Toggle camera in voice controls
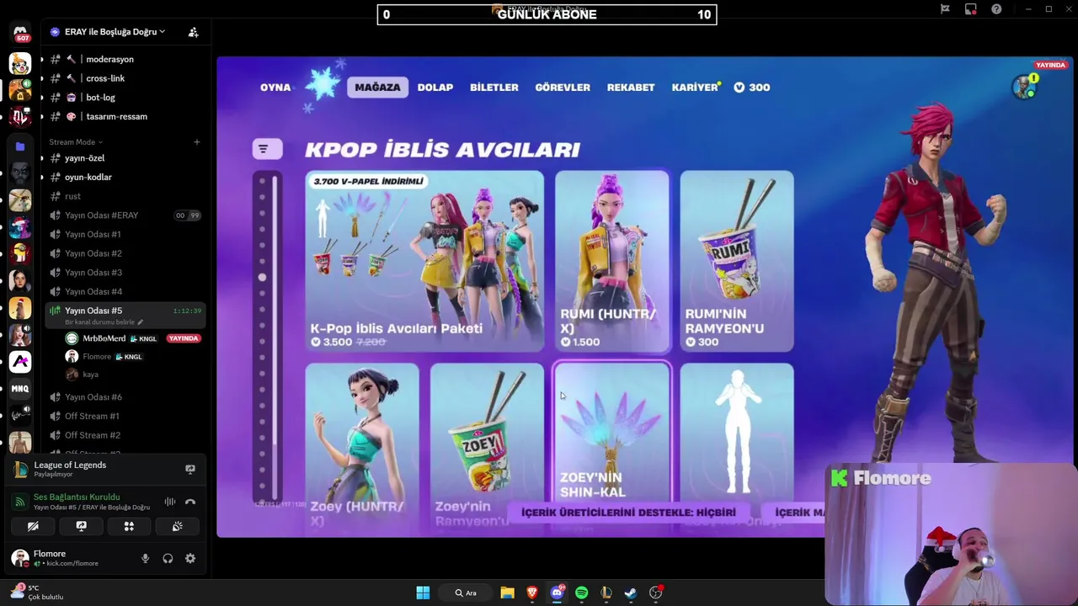 [33, 526]
